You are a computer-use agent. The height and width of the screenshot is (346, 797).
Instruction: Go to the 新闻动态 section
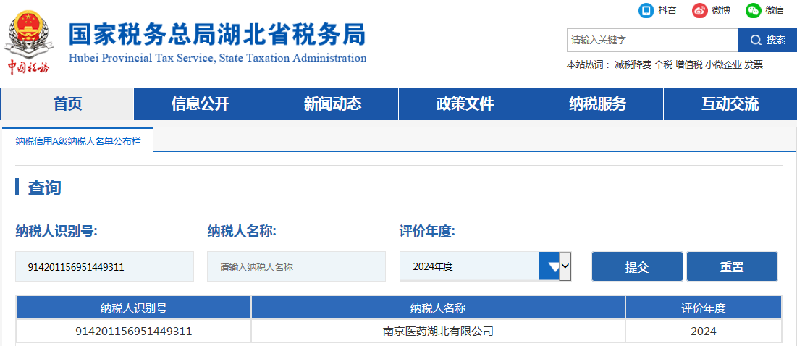point(332,104)
